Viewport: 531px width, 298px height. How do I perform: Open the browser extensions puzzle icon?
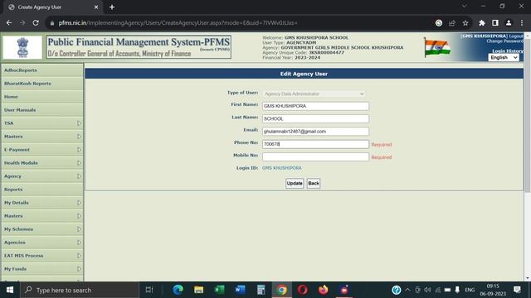click(482, 23)
